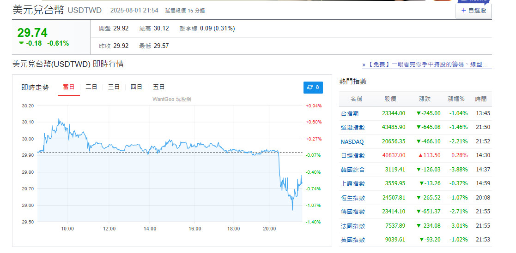Screen dimensions: 516x253
Task: Open 英國指數 index link
Action: (x=352, y=240)
